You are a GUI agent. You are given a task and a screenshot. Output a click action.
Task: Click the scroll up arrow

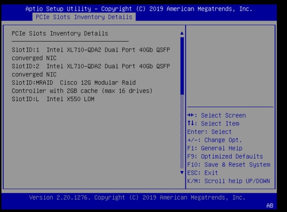182,33
